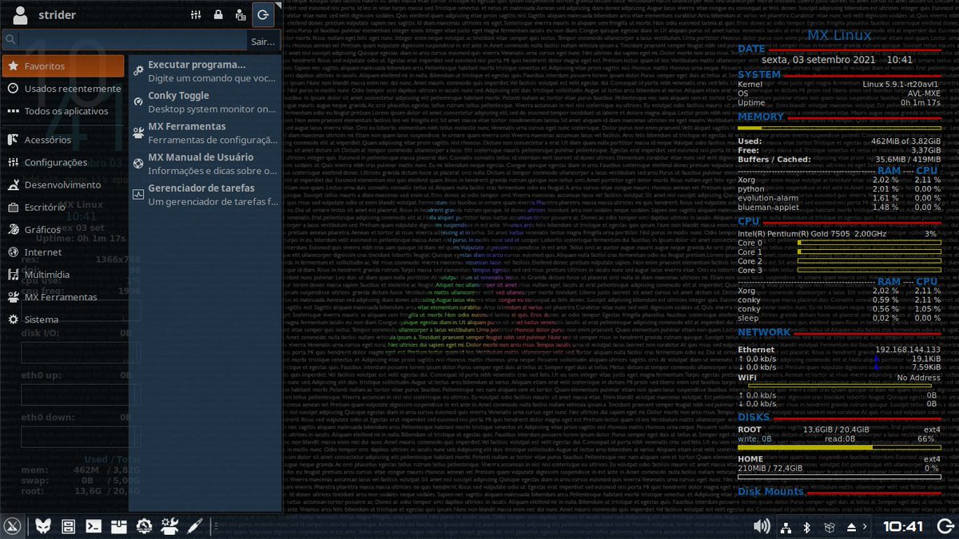The width and height of the screenshot is (959, 539).
Task: Click the Conky memory usage bar
Action: point(839,128)
